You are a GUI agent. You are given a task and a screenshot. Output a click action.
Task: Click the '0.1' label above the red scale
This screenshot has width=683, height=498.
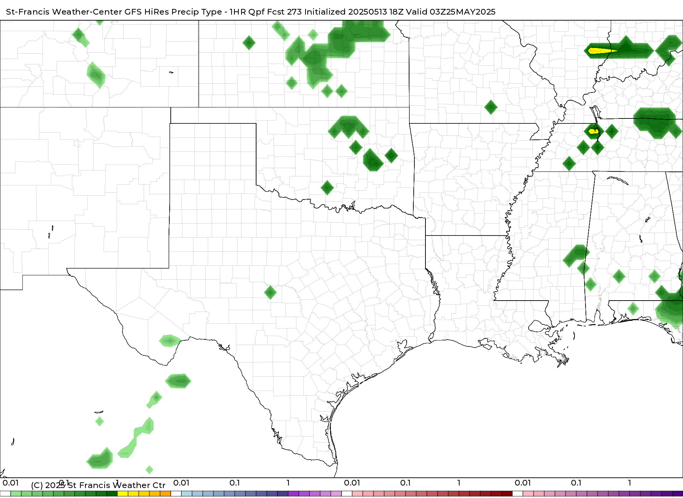(406, 483)
